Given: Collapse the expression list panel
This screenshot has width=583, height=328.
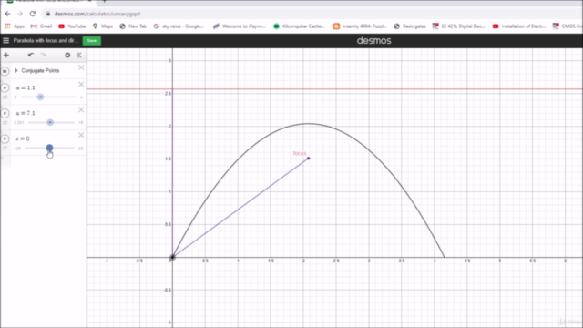Looking at the screenshot, I should pos(79,55).
